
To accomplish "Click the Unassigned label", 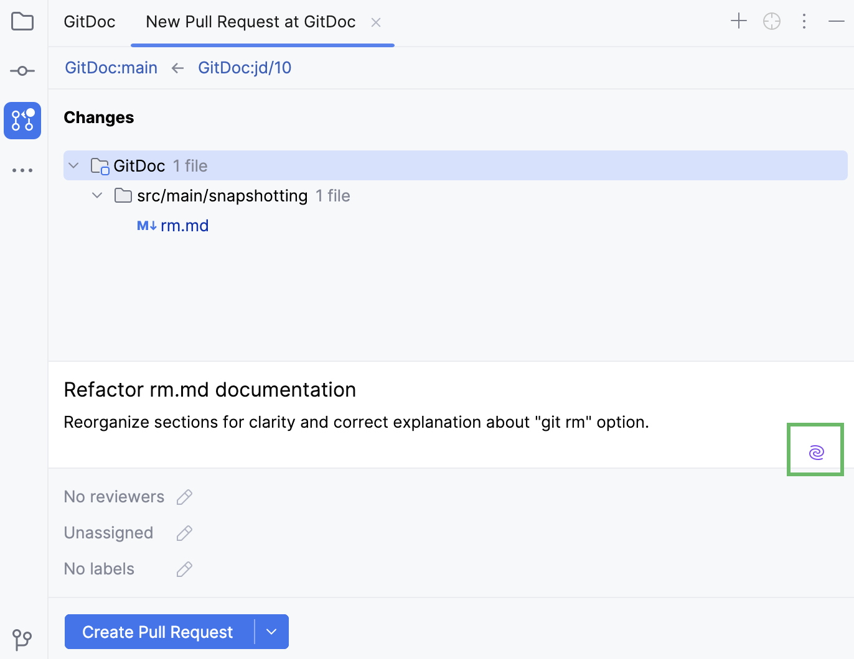I will [108, 533].
